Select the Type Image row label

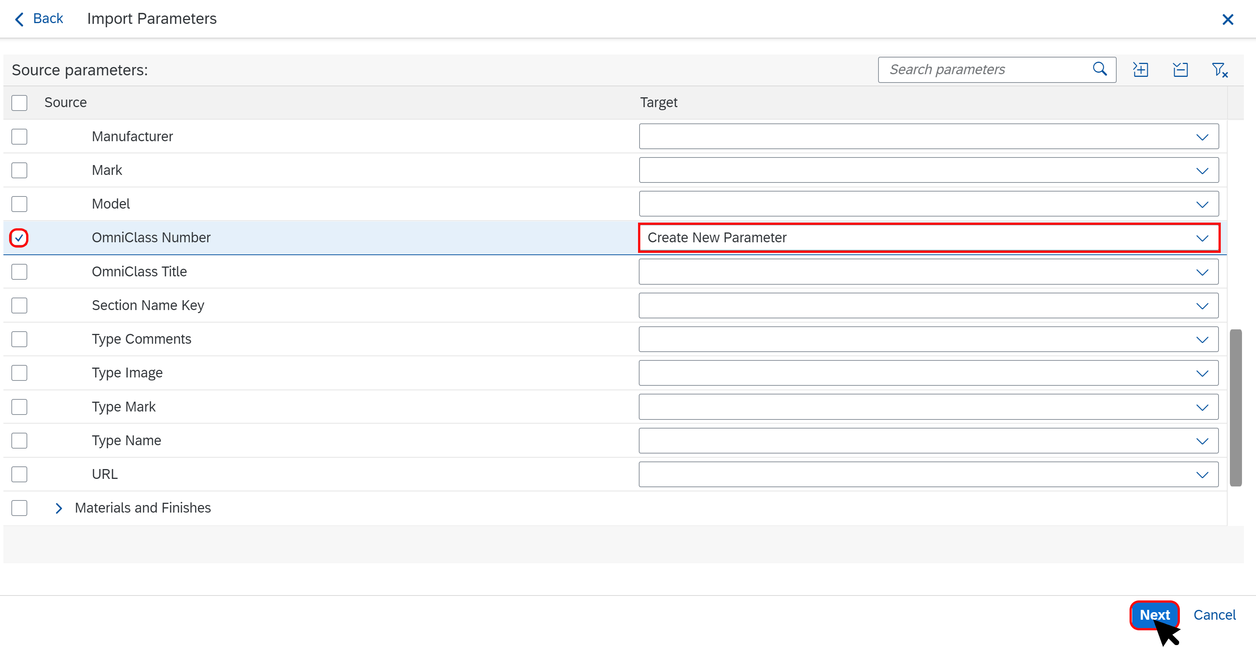127,373
